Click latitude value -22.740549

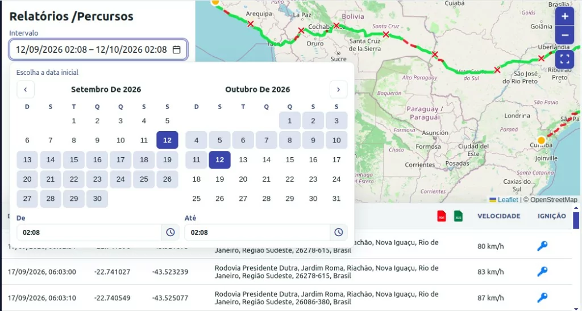coord(112,297)
